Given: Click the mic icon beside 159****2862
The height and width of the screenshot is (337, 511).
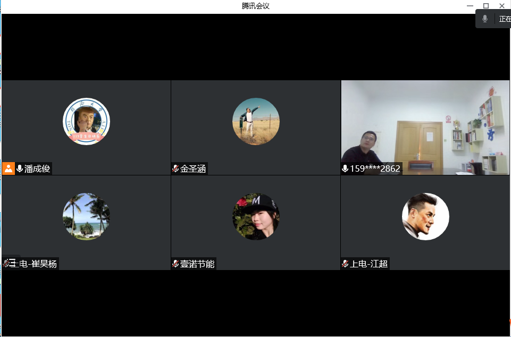Looking at the screenshot, I should pos(345,168).
